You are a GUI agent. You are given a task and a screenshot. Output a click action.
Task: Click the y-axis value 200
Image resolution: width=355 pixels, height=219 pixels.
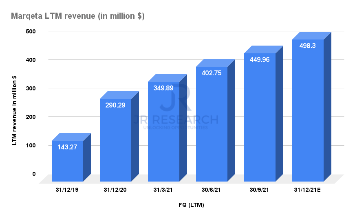click(31, 117)
